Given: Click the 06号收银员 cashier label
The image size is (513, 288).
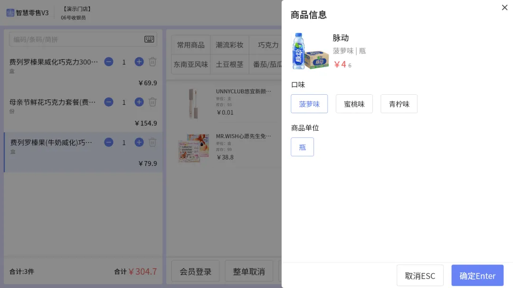Looking at the screenshot, I should (73, 18).
